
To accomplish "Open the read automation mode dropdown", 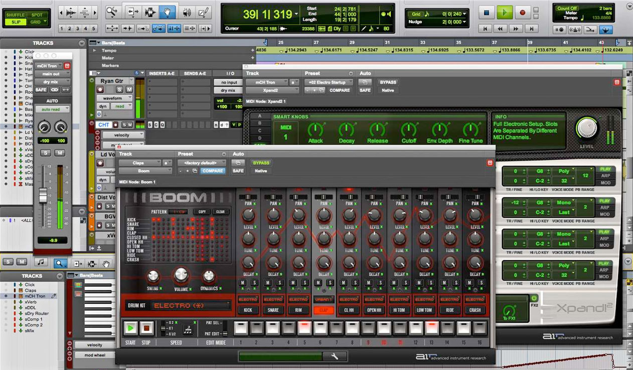I will 120,105.
